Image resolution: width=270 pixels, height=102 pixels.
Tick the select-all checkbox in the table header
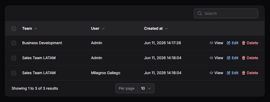point(14,29)
